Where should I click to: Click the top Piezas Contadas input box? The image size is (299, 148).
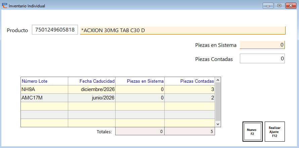(x=262, y=59)
